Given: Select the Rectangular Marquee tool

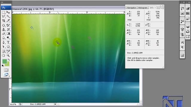Looking at the screenshot, I should click(x=4, y=12).
